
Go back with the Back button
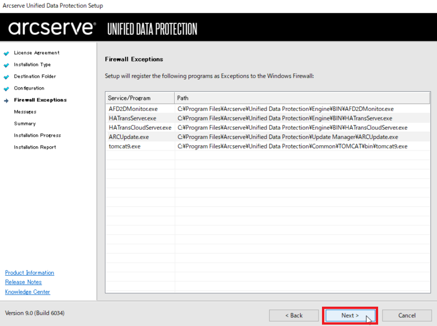[x=294, y=315]
